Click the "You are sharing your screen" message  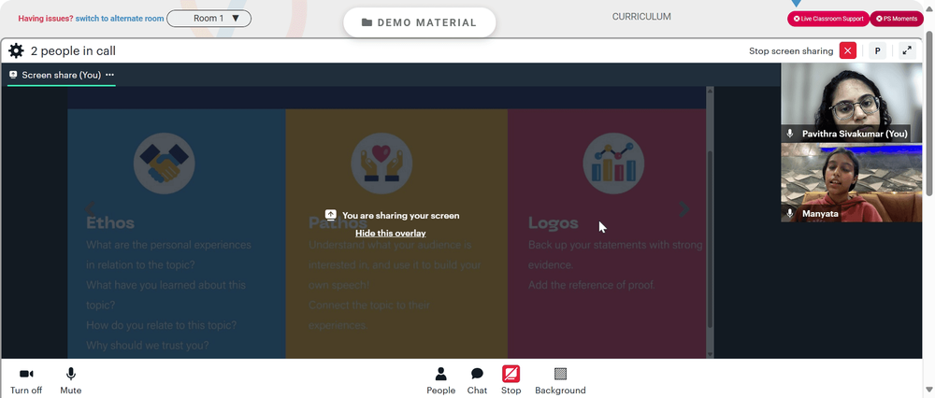coord(401,215)
